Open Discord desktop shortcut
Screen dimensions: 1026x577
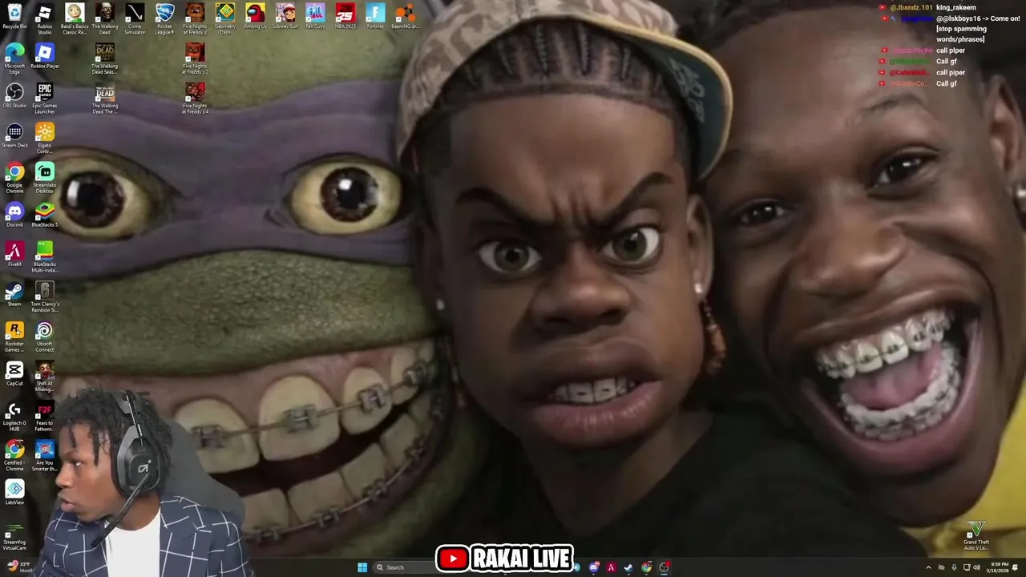click(14, 215)
